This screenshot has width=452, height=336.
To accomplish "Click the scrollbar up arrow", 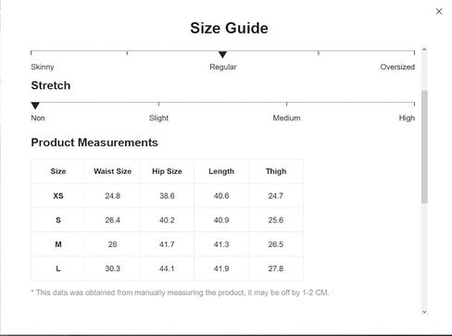I will (424, 49).
